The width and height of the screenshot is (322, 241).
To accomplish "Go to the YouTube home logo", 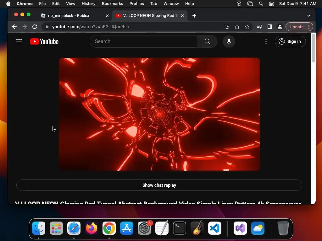I will click(x=44, y=41).
